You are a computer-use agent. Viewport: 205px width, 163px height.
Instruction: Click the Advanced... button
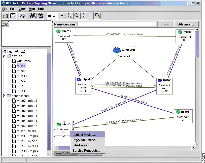pos(186,24)
